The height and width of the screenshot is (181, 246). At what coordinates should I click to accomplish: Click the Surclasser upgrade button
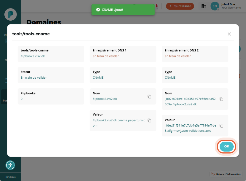click(x=180, y=6)
